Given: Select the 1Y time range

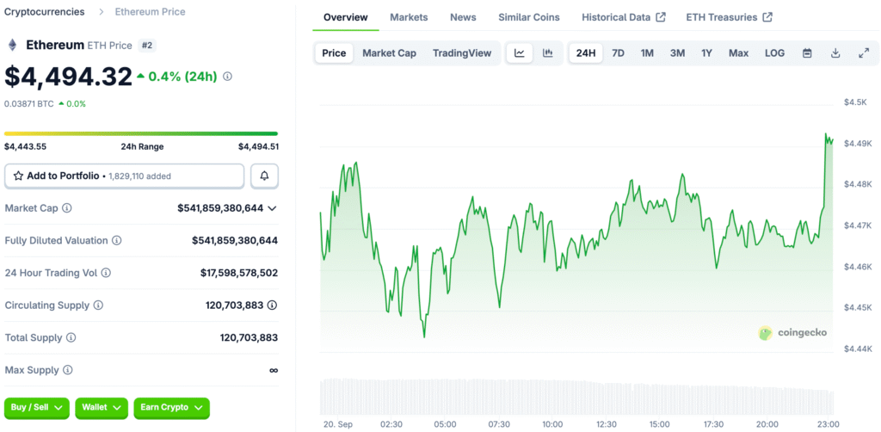Looking at the screenshot, I should tap(707, 52).
